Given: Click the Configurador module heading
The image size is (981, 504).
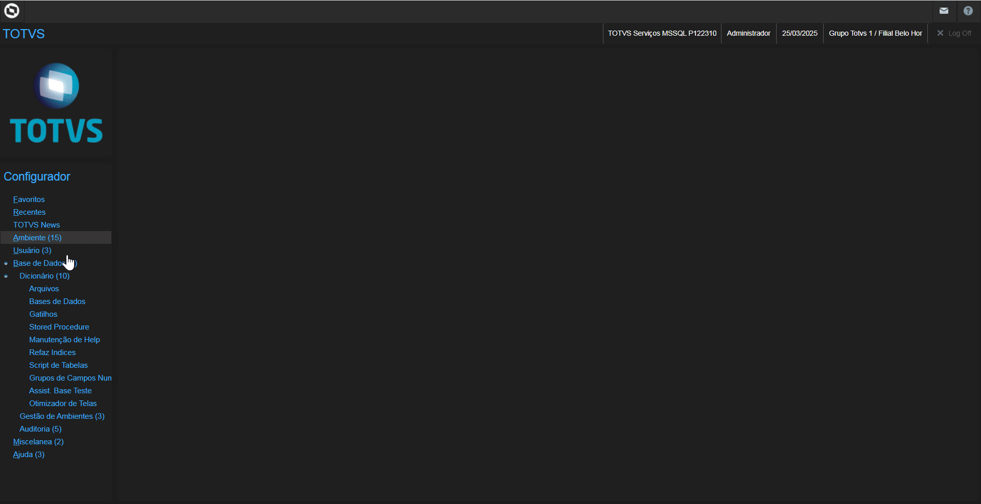Looking at the screenshot, I should (37, 177).
